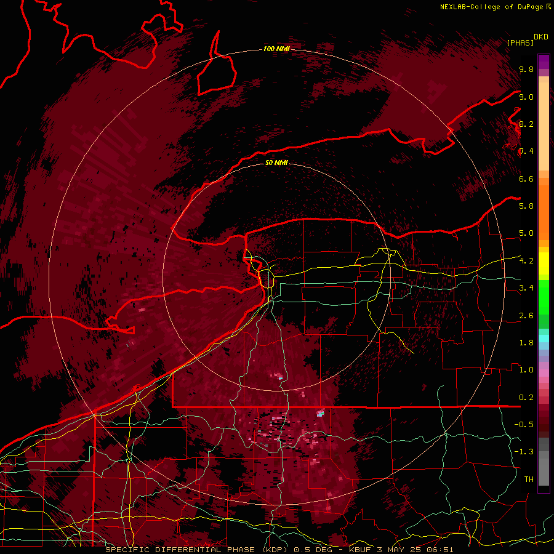Click the 5.0 value on the scale
The image size is (554, 554).
pyautogui.click(x=526, y=233)
